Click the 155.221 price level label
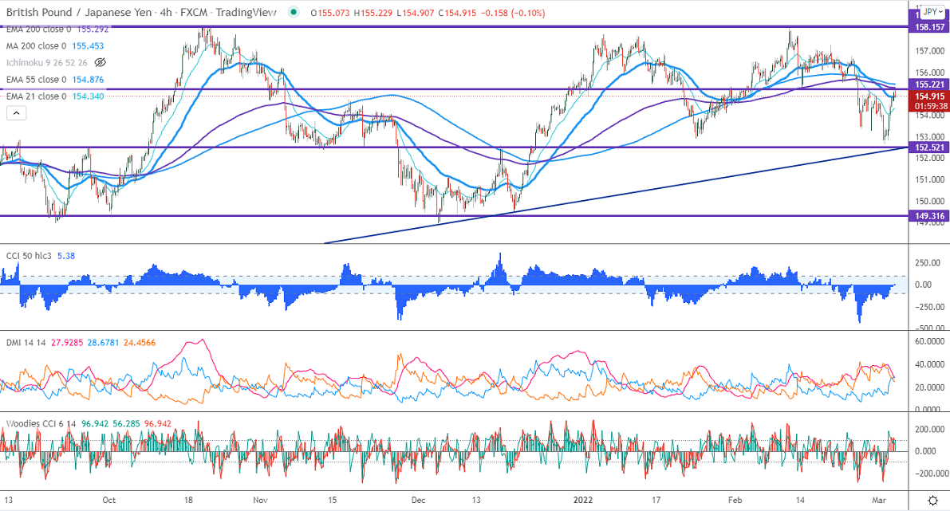Image resolution: width=950 pixels, height=511 pixels. tap(929, 85)
